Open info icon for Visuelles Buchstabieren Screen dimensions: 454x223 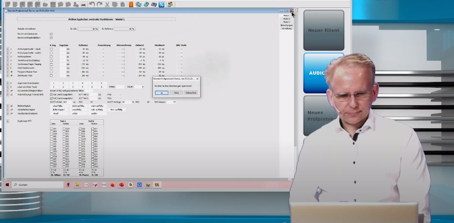click(x=8, y=114)
